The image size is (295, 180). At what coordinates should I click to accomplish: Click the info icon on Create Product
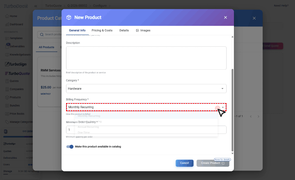(x=223, y=163)
